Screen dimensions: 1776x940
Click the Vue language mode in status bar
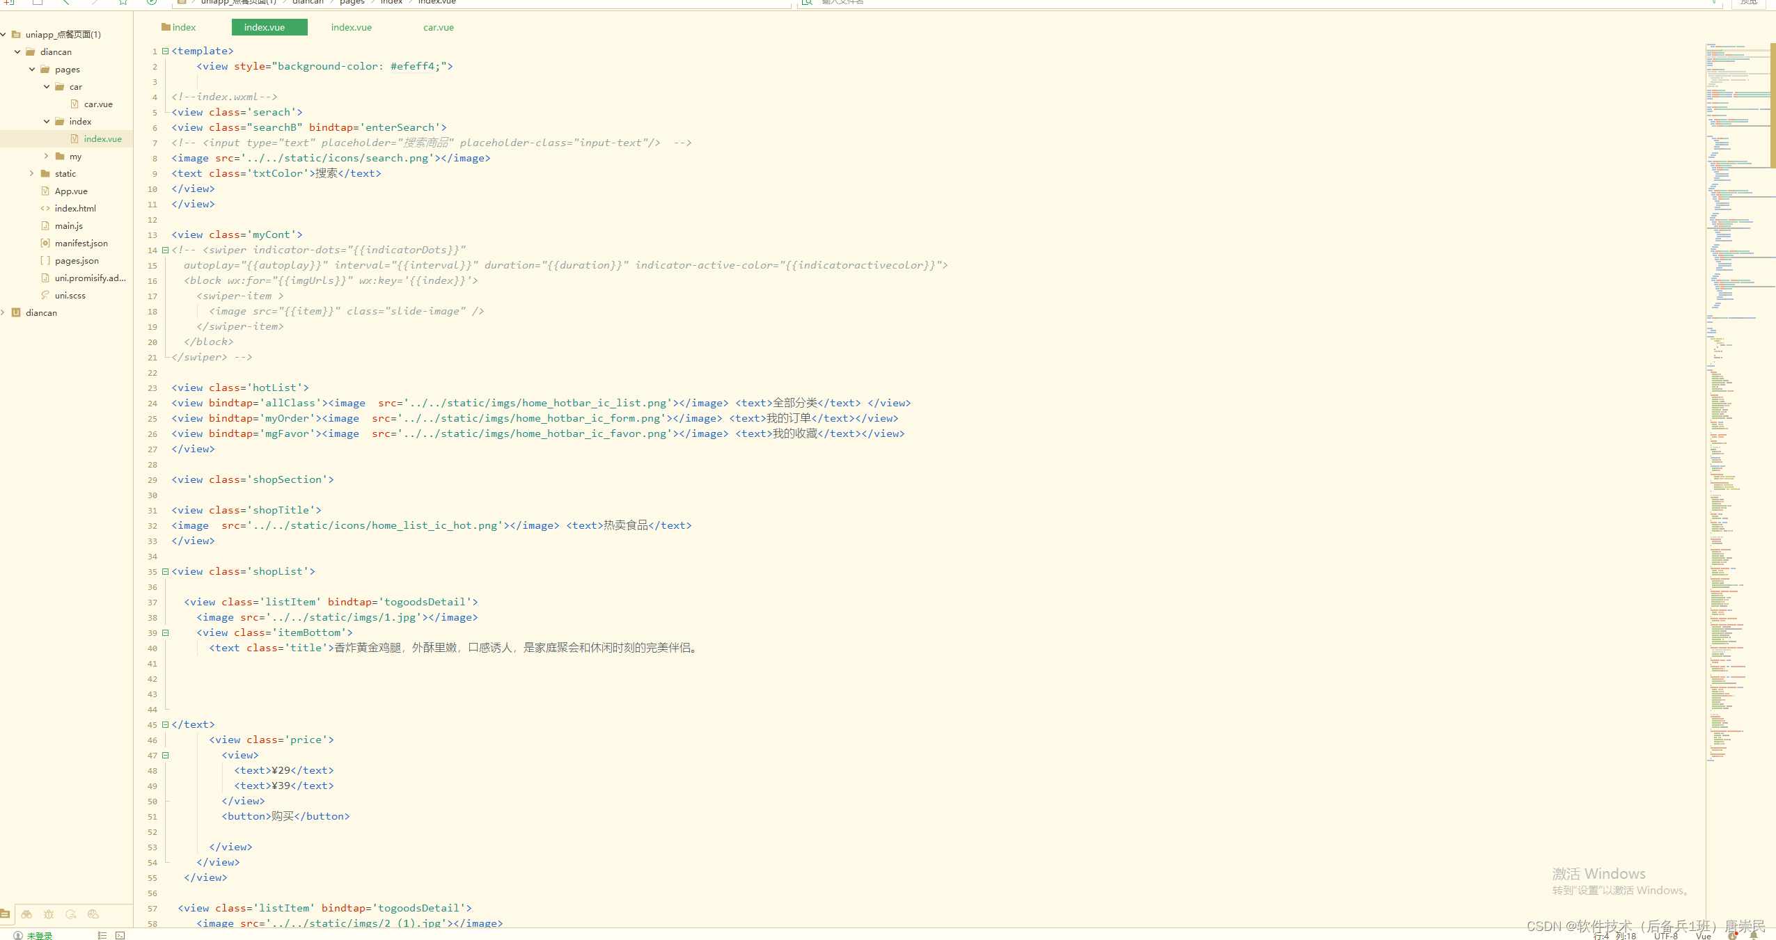[x=1703, y=935]
